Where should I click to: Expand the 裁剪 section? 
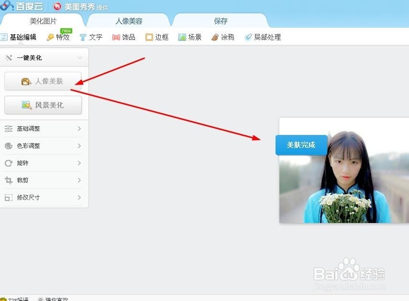(43, 180)
